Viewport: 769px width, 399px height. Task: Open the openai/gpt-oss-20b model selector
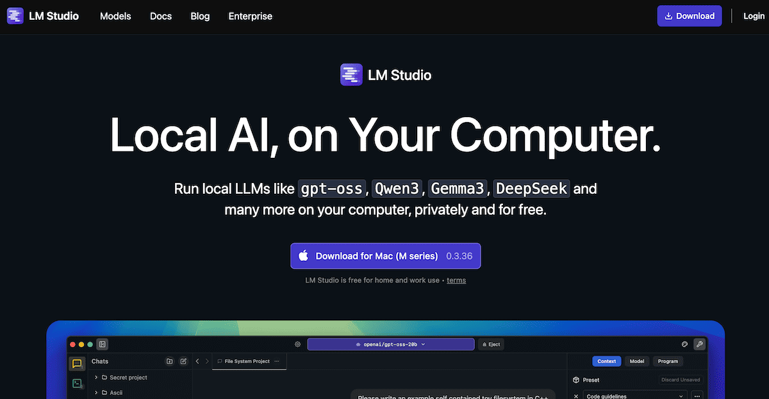tap(390, 344)
